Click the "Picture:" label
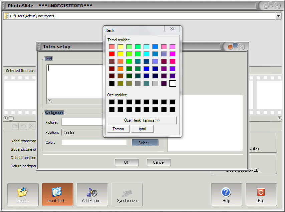285x212 pixels. 52,122
